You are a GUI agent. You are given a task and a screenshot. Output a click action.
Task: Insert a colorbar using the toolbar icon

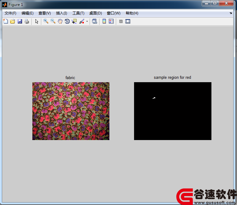[104, 21]
